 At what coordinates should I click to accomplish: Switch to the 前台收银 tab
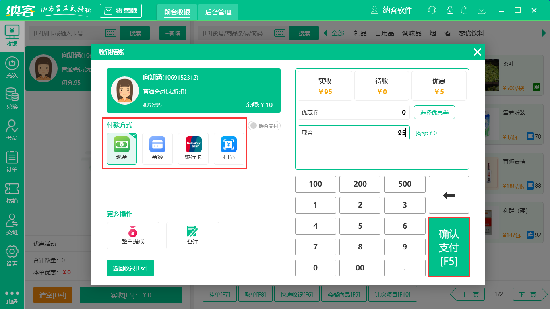point(177,12)
